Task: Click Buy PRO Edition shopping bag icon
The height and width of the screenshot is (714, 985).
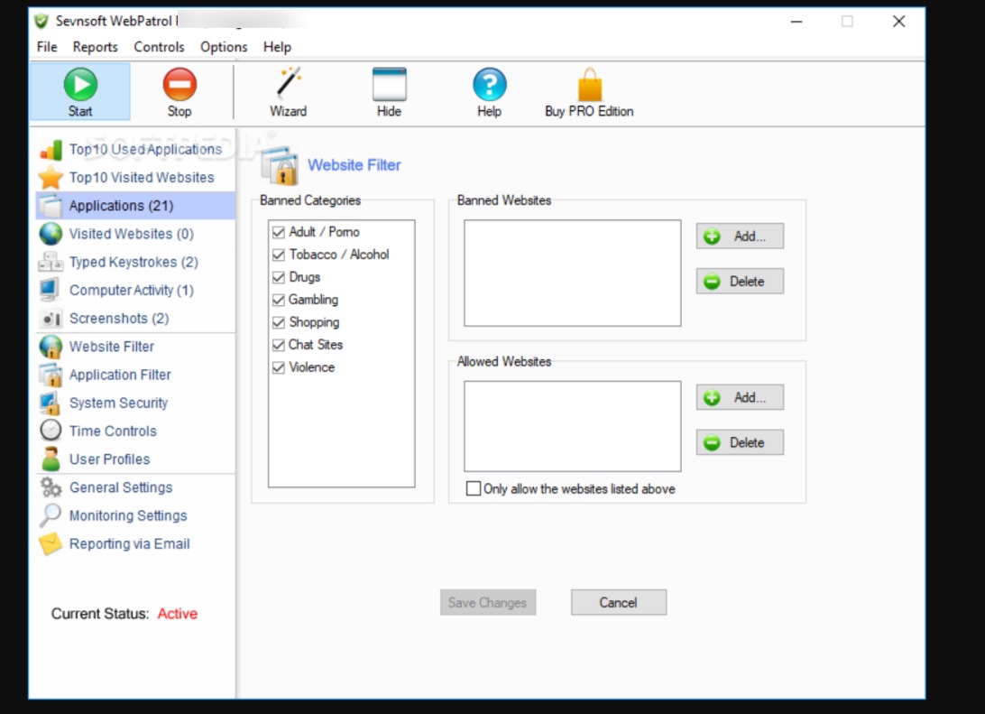Action: 589,84
